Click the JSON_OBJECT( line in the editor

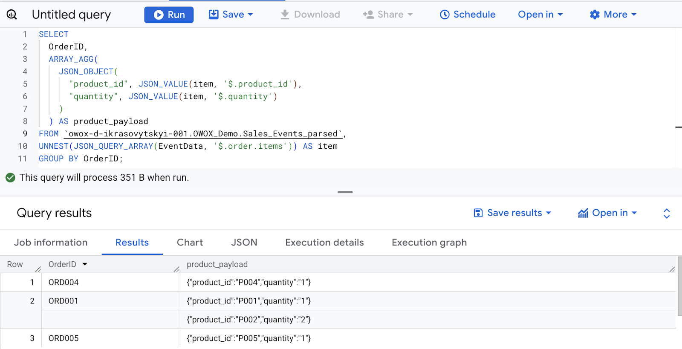pyautogui.click(x=88, y=72)
